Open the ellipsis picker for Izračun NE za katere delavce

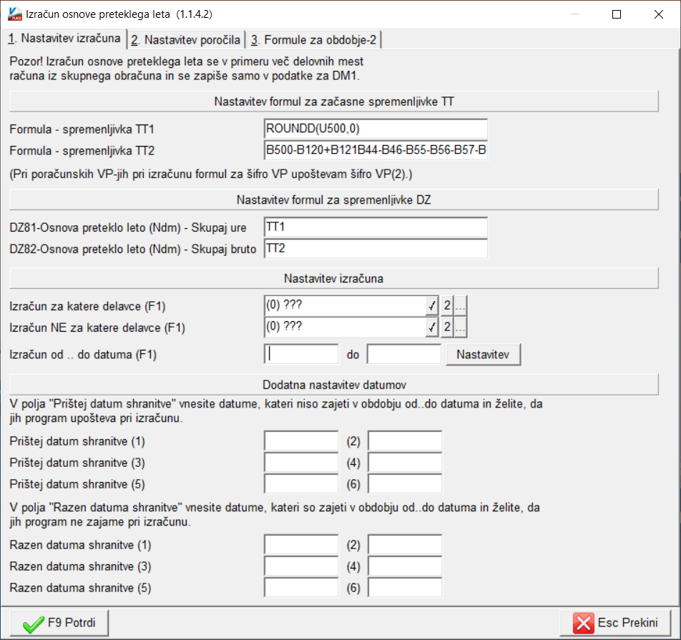click(461, 327)
